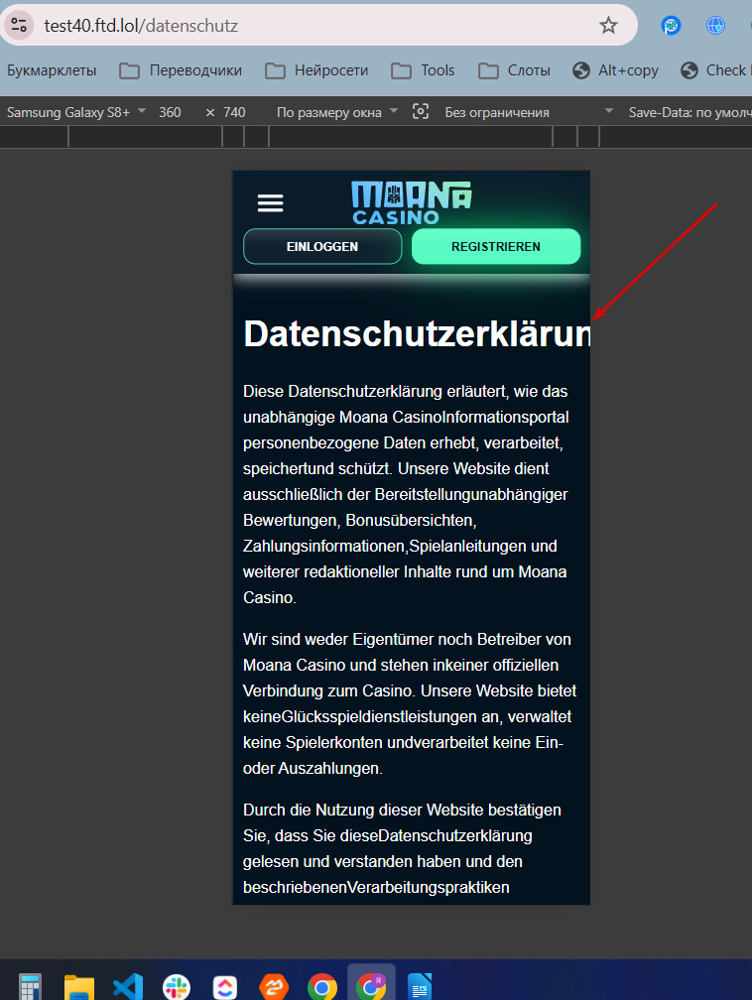Edit the viewport width field 360
The image size is (752, 1000).
tap(170, 112)
